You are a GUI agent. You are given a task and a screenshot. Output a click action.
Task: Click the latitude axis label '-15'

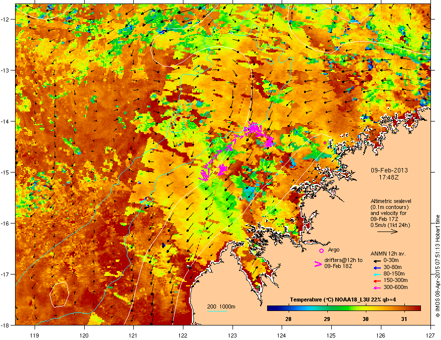pos(5,172)
